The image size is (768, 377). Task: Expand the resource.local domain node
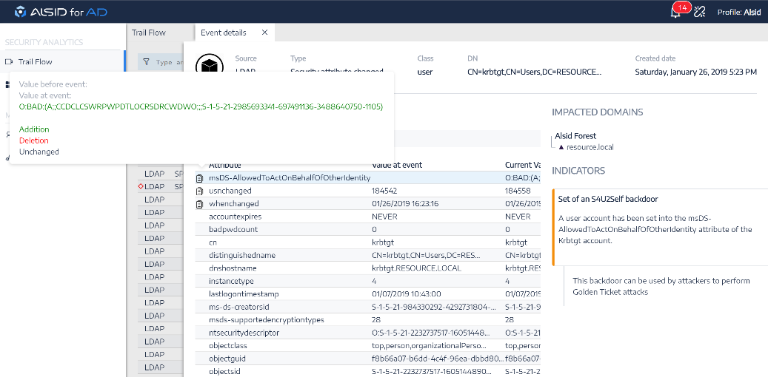coord(561,147)
